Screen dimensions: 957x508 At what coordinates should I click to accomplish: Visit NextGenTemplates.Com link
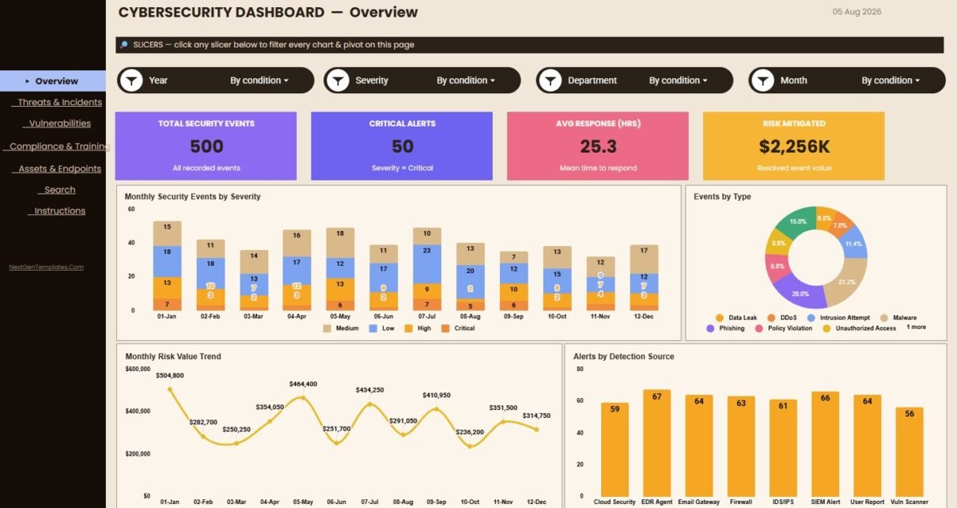pos(46,267)
